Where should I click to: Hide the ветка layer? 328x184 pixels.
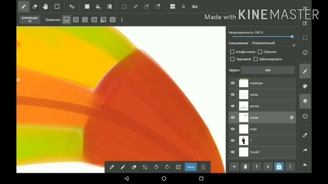pyautogui.click(x=233, y=106)
